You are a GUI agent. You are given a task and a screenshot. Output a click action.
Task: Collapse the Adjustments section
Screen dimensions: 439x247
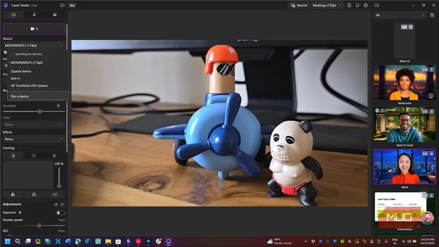pos(63,205)
